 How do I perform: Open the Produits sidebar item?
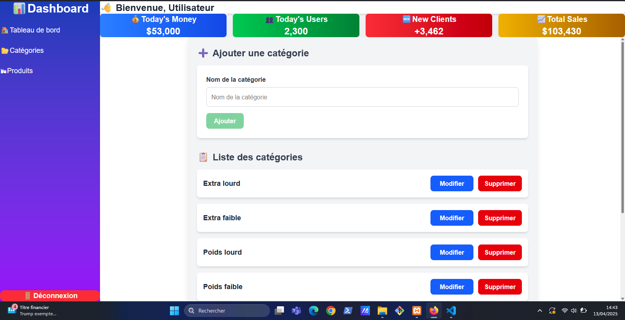pyautogui.click(x=17, y=71)
